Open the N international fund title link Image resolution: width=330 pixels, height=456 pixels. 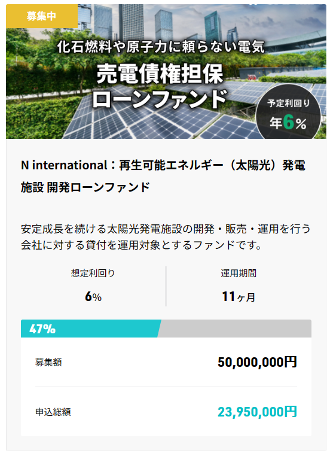tap(163, 176)
